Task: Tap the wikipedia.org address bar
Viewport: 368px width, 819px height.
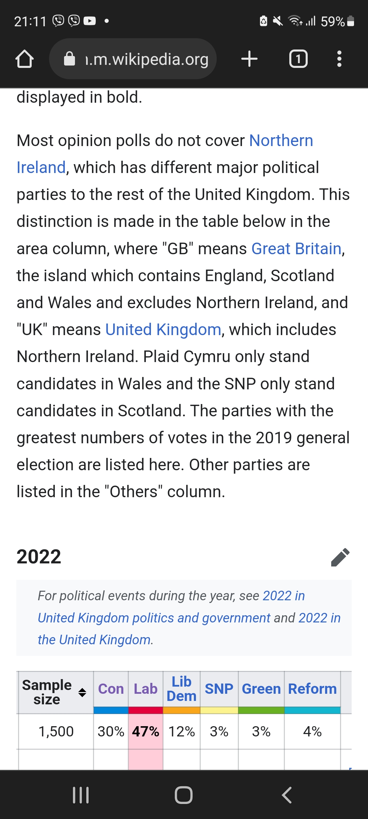Action: [x=147, y=59]
